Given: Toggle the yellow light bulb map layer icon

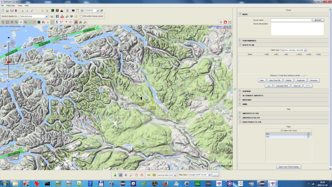Looking at the screenshot, I should tap(52, 22).
